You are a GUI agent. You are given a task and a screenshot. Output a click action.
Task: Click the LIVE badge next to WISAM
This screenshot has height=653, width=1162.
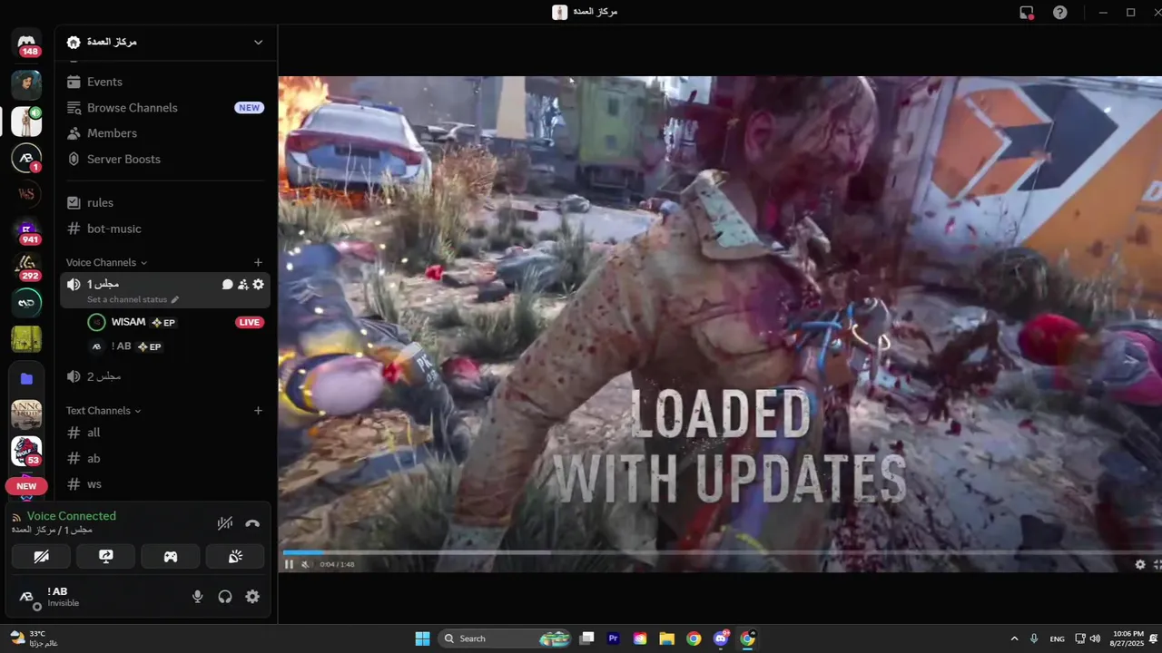pyautogui.click(x=249, y=322)
